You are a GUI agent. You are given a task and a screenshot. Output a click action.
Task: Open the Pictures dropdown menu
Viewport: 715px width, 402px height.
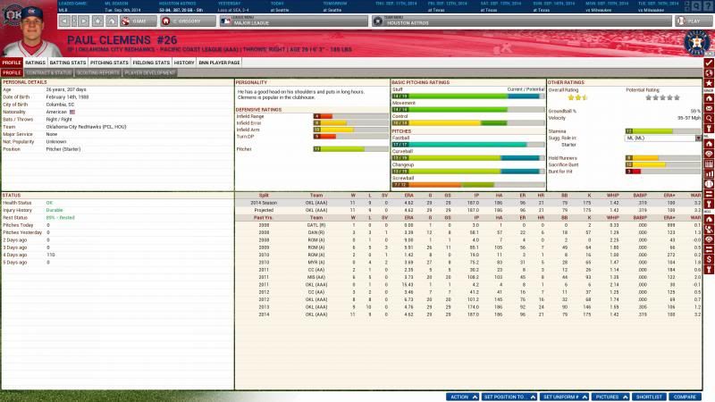pos(611,397)
